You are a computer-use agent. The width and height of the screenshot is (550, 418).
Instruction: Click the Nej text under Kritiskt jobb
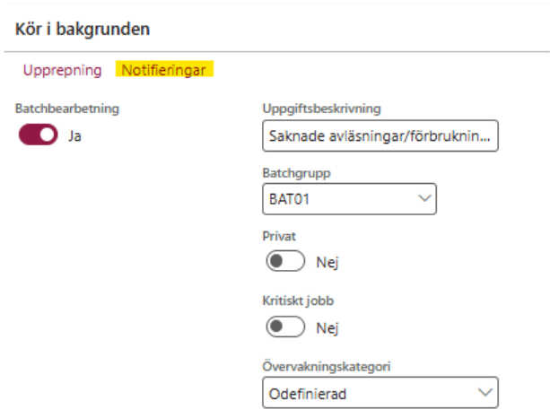(327, 328)
